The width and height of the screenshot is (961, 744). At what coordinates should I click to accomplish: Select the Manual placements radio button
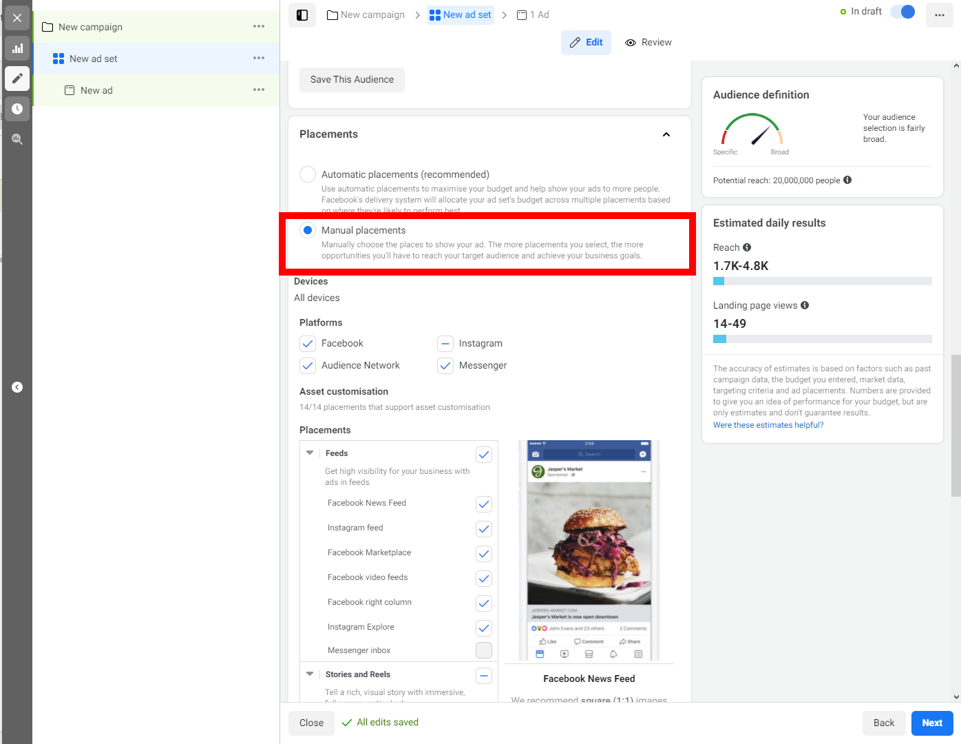[x=307, y=230]
